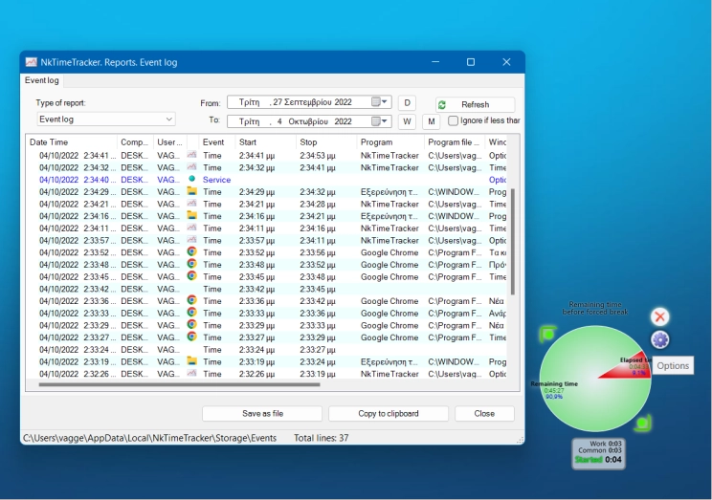The image size is (712, 500).
Task: Click the Chrome icon in the 2:33:29 row
Action: (192, 325)
